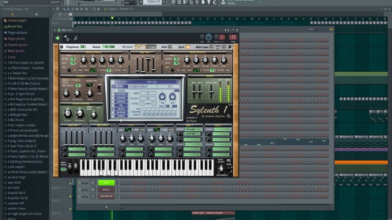Click the Oscillator A1 wave selector
The height and width of the screenshot is (220, 392).
tap(93, 70)
